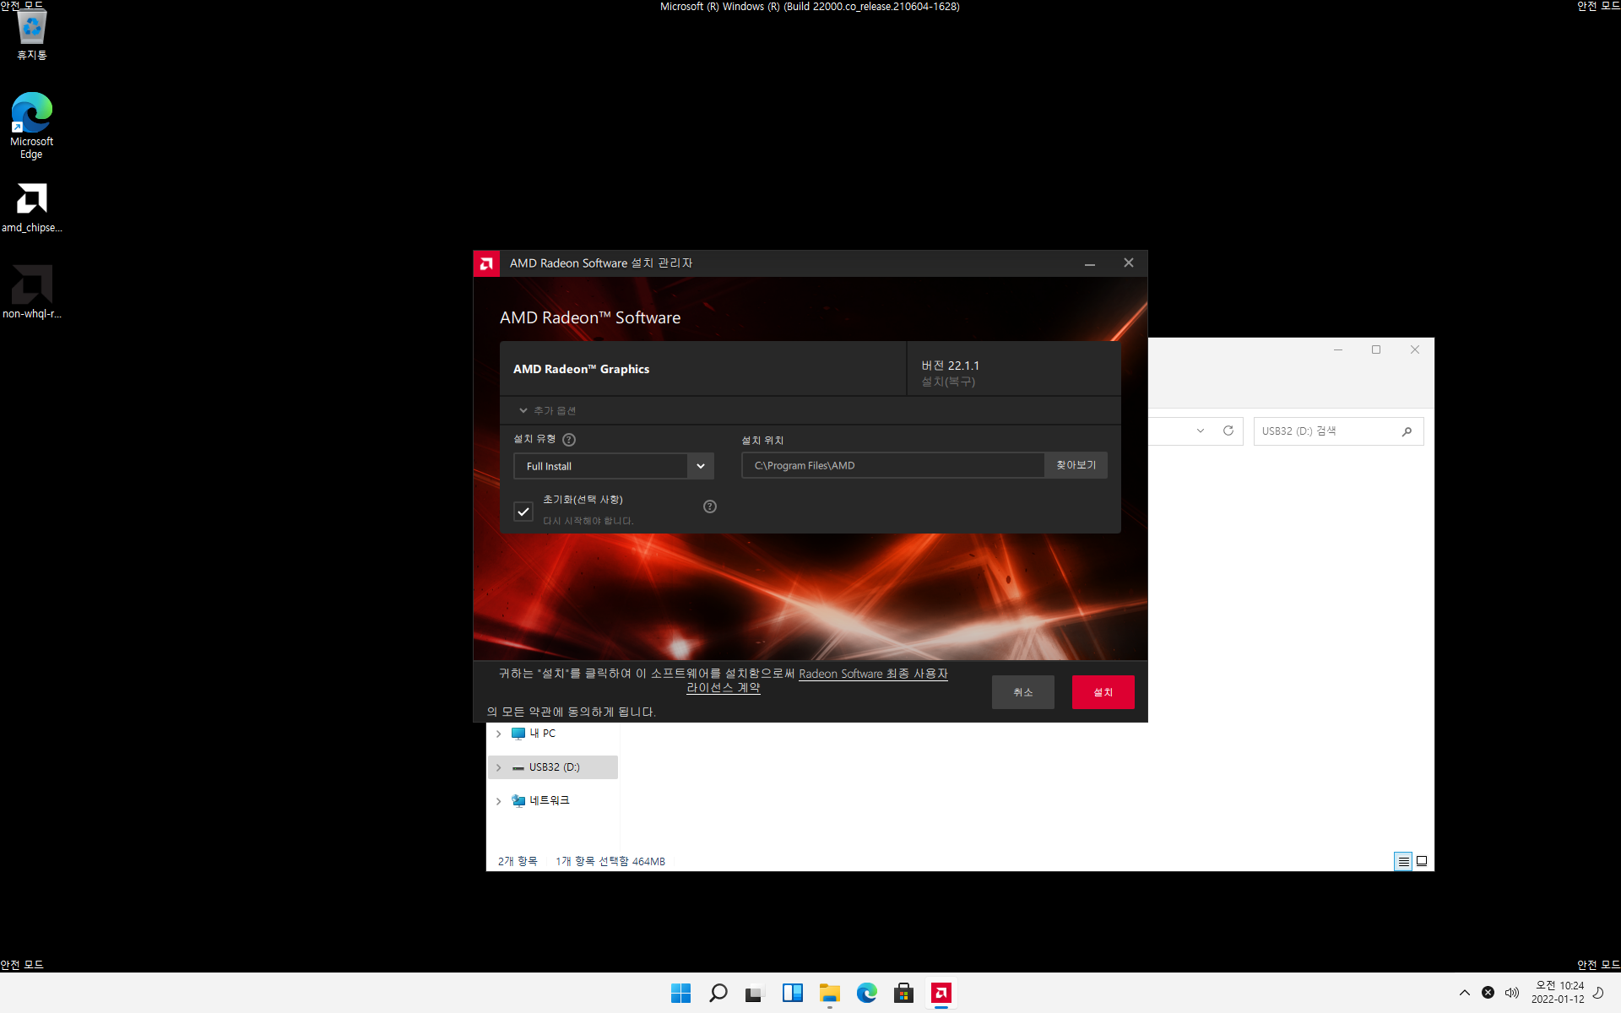Switch Explorer to large icons view toggle
The width and height of the screenshot is (1621, 1013).
point(1422,861)
